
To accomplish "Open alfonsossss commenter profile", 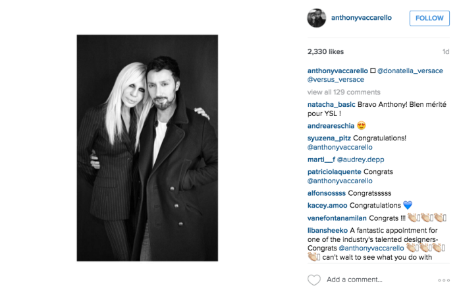I will (x=327, y=193).
